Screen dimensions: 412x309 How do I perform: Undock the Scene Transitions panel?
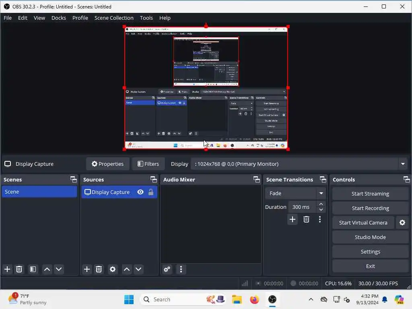(323, 179)
